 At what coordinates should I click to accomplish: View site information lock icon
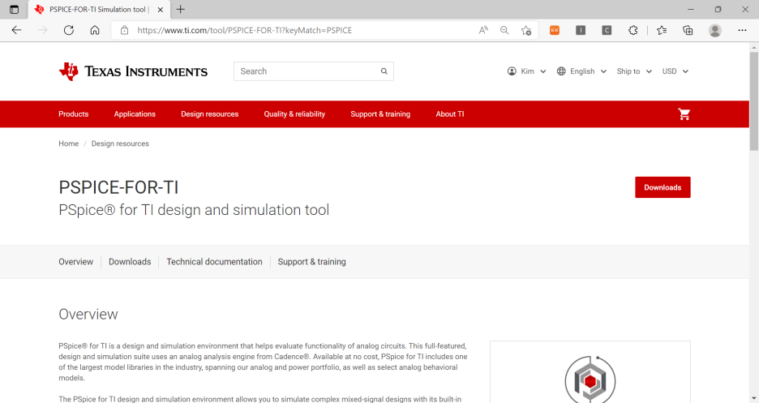tap(124, 30)
